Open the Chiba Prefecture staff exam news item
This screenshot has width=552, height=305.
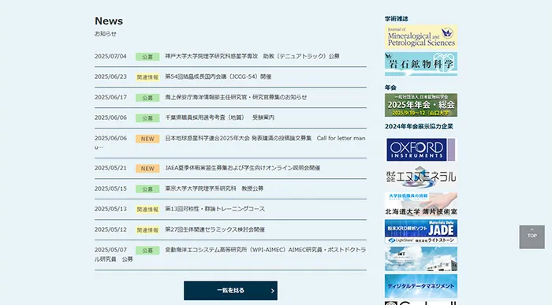pyautogui.click(x=220, y=117)
